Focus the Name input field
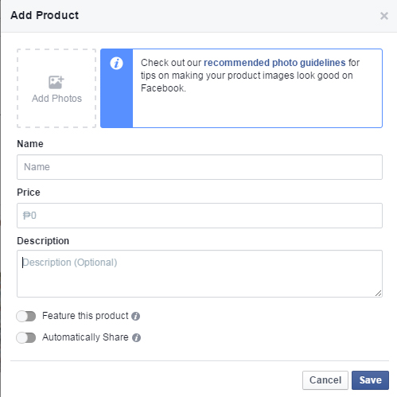The image size is (397, 397). point(200,167)
